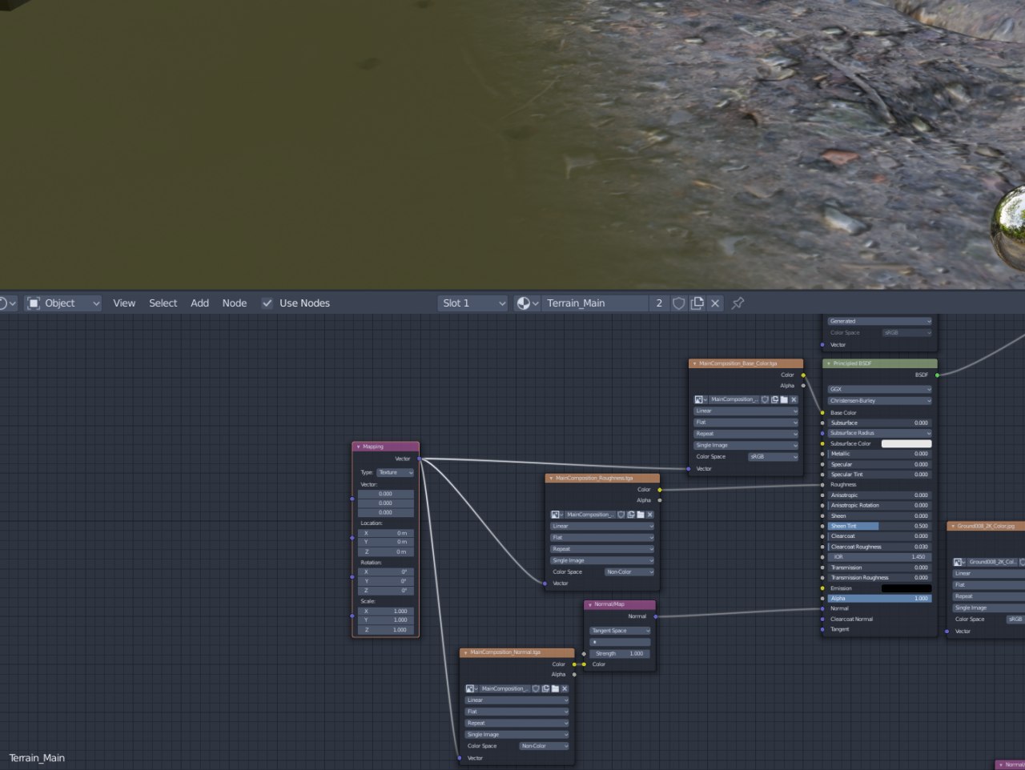This screenshot has height=770, width=1025.
Task: Disable the Use Nodes checkbox
Action: point(267,303)
